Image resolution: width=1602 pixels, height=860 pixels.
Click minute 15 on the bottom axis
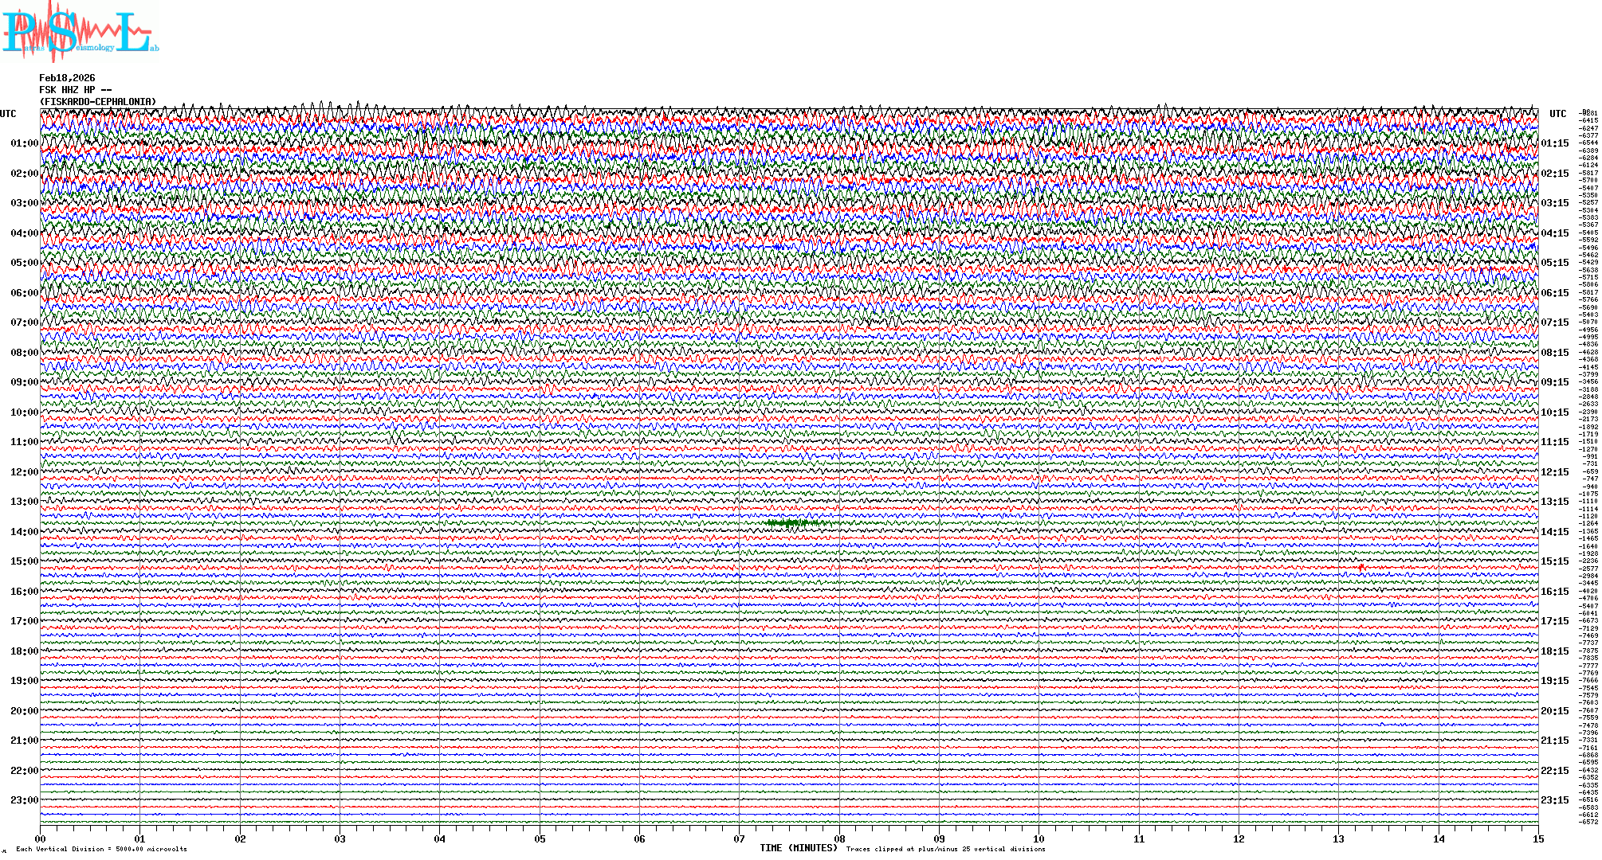[1537, 838]
